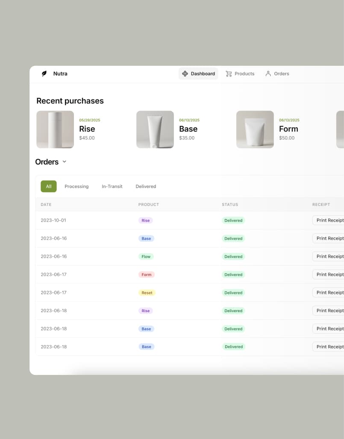Select the In-Transit filter tab

point(112,186)
